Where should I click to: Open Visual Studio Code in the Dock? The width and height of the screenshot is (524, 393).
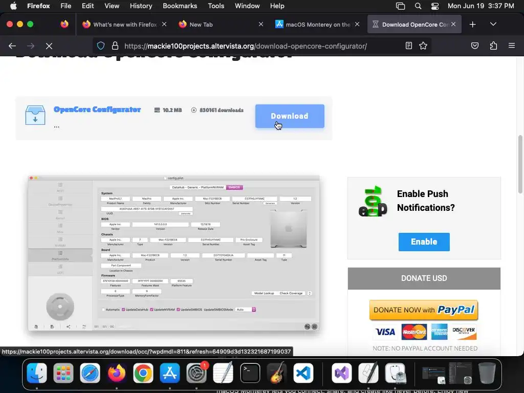[x=303, y=373]
